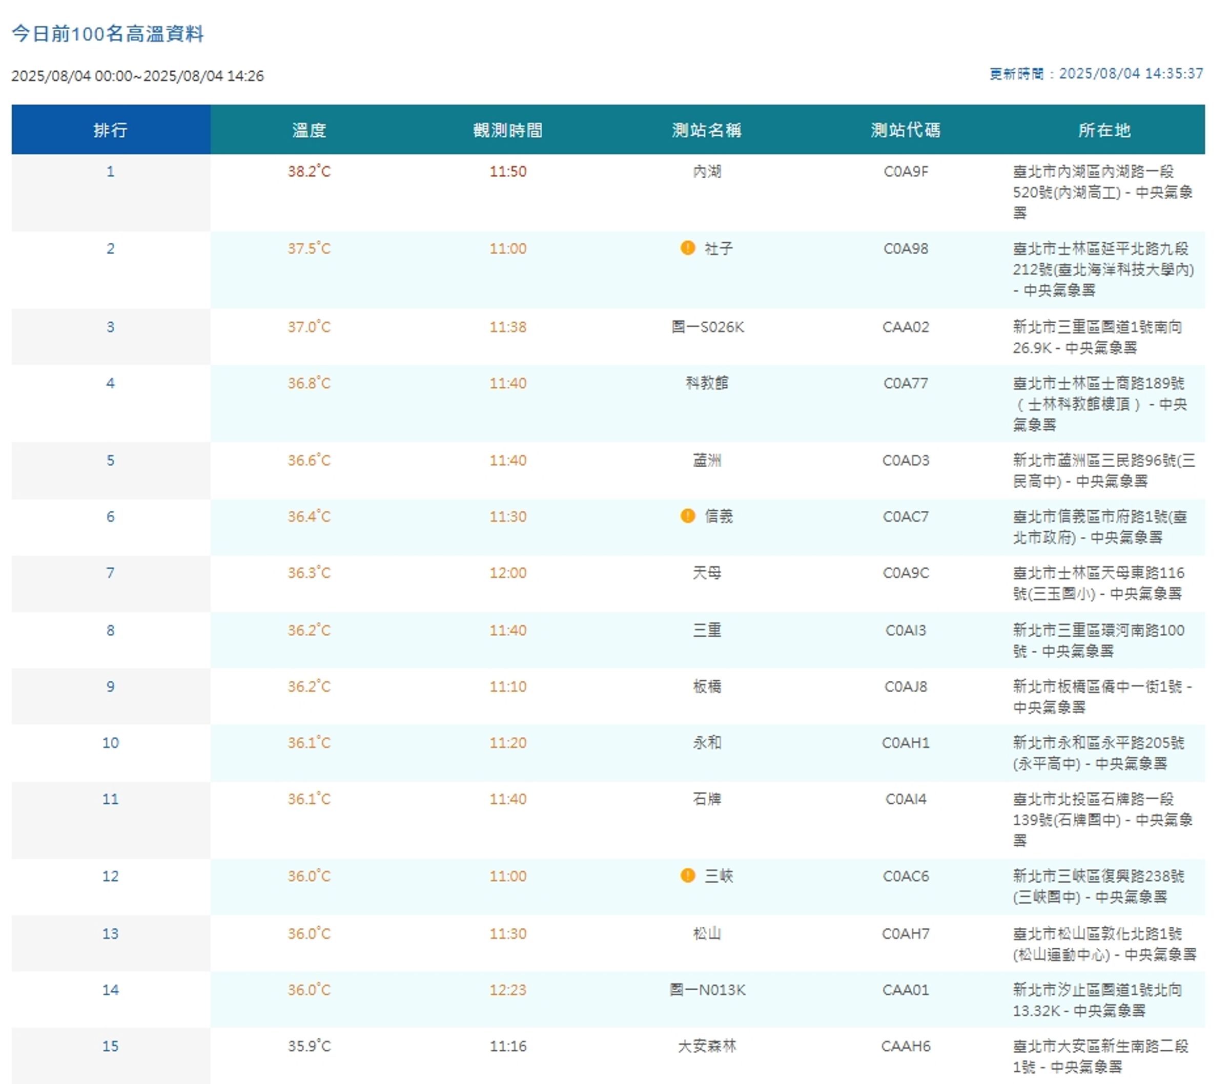The width and height of the screenshot is (1230, 1084).
Task: Click station name 蘆洲
Action: click(707, 460)
